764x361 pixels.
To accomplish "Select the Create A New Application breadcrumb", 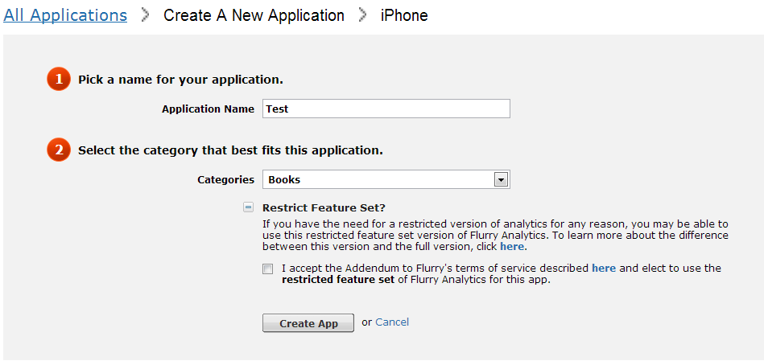I will point(254,15).
